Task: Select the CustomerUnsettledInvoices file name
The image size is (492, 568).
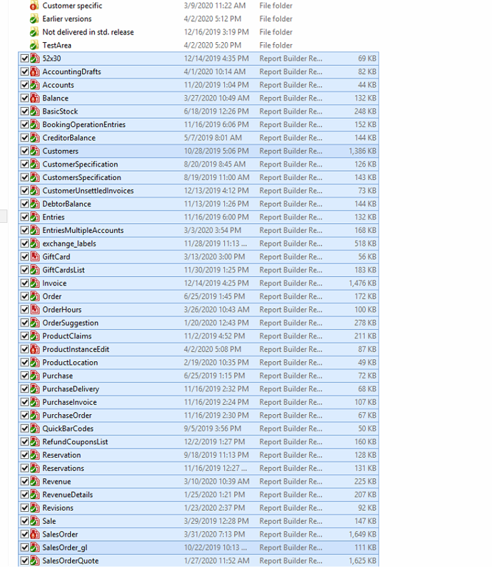Action: [88, 191]
